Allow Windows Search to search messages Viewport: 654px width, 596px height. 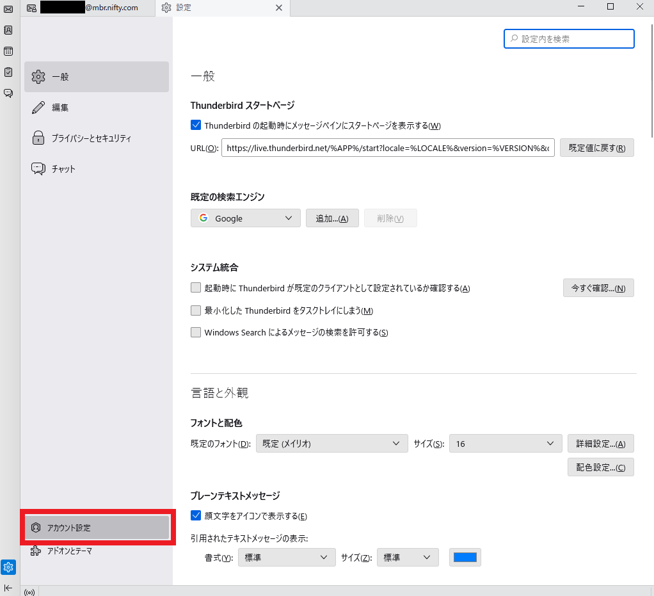point(196,332)
